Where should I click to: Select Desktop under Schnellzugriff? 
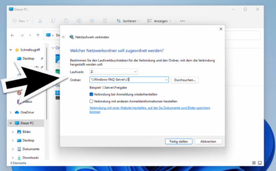point(28,59)
